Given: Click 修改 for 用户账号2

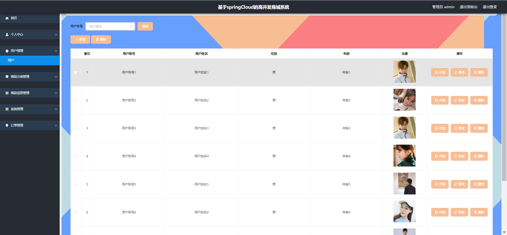Looking at the screenshot, I should coord(459,100).
